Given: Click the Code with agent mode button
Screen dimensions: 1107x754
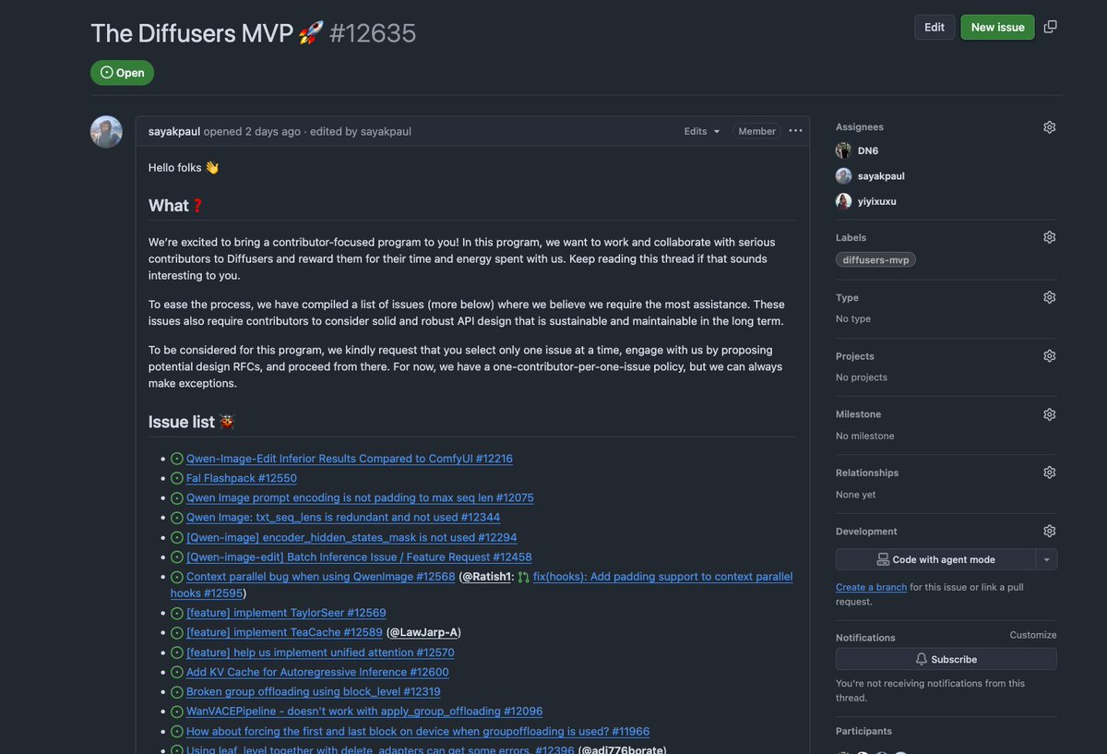Looking at the screenshot, I should point(935,559).
